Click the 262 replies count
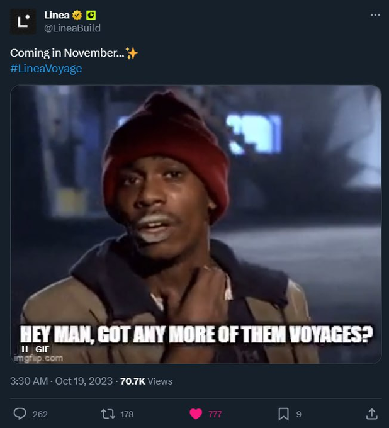 pos(40,414)
